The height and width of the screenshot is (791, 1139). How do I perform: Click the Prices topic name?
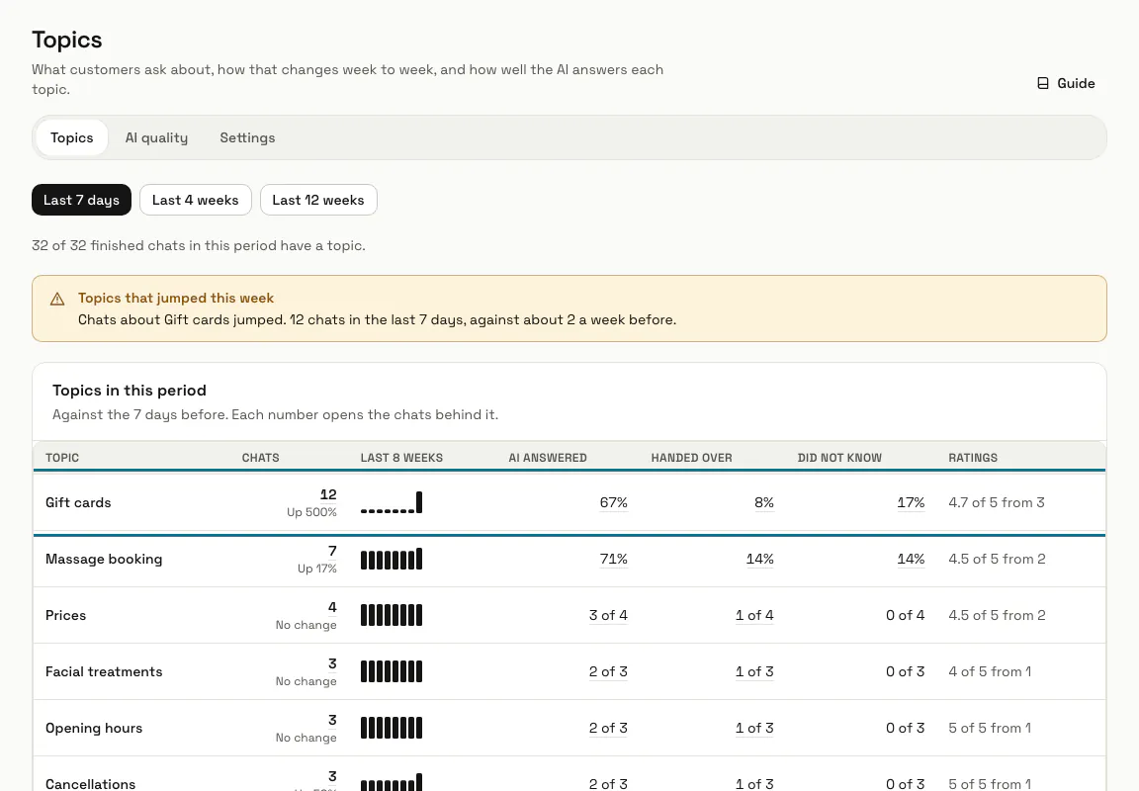point(65,615)
